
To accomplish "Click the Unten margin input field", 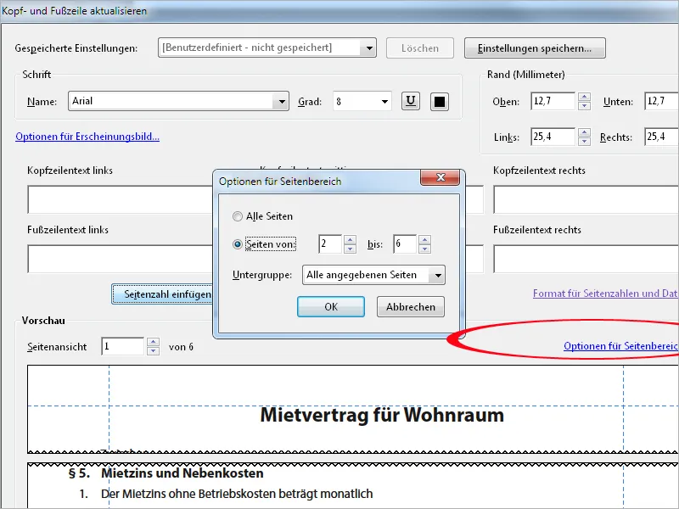I will point(662,101).
